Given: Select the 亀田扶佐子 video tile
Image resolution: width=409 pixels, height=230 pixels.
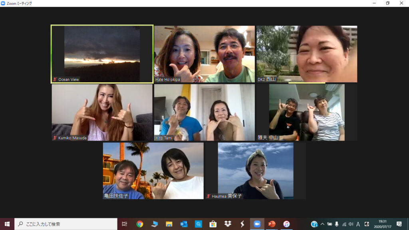Looking at the screenshot, I should [153, 171].
